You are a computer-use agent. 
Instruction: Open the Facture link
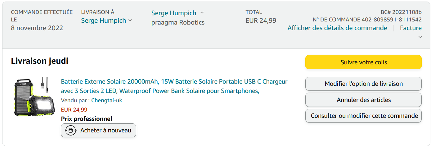[x=411, y=28]
